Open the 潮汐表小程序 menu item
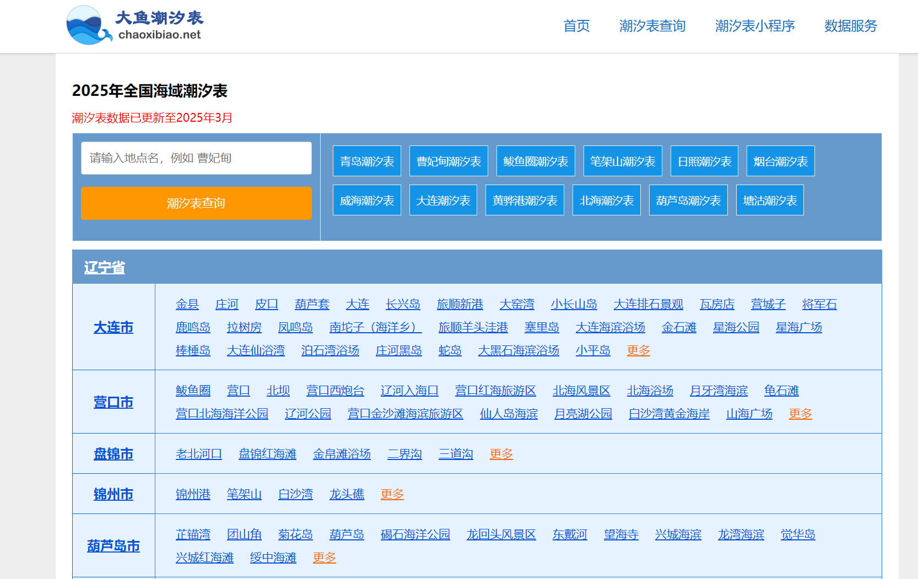The height and width of the screenshot is (579, 918). [x=754, y=26]
